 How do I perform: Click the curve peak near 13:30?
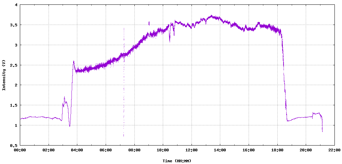[211, 16]
